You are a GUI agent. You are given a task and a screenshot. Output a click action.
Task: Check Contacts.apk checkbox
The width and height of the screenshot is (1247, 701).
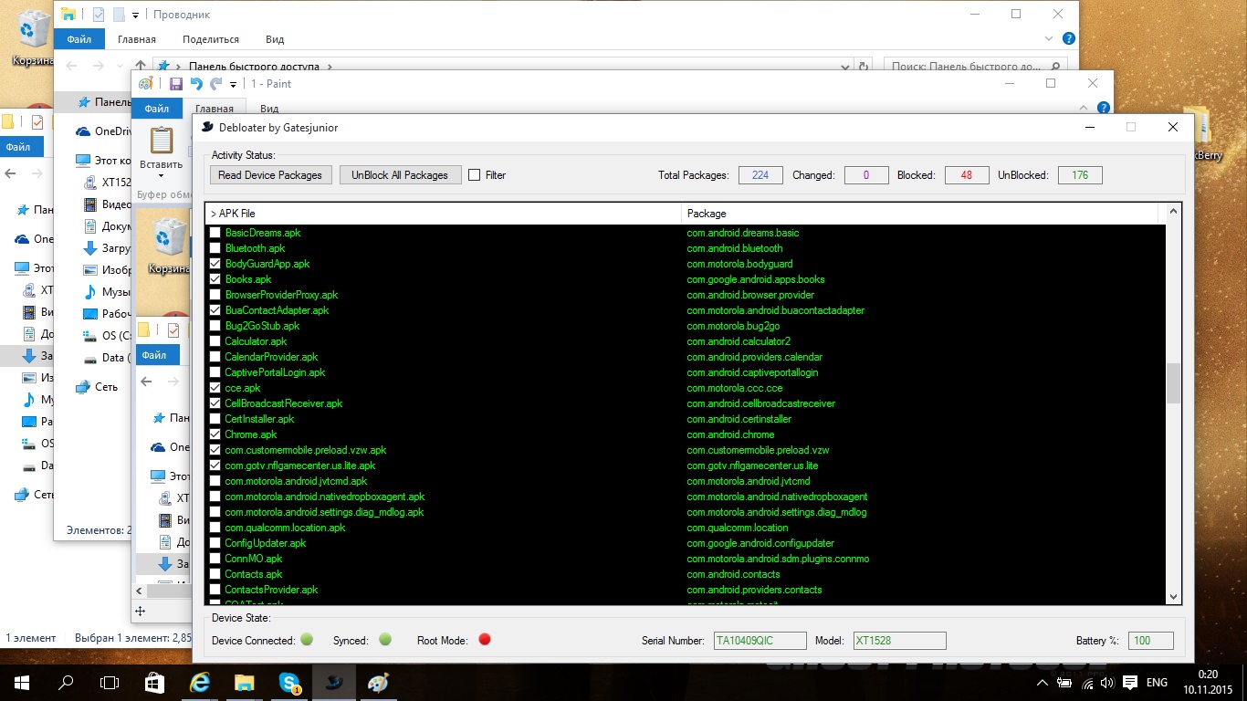[215, 574]
